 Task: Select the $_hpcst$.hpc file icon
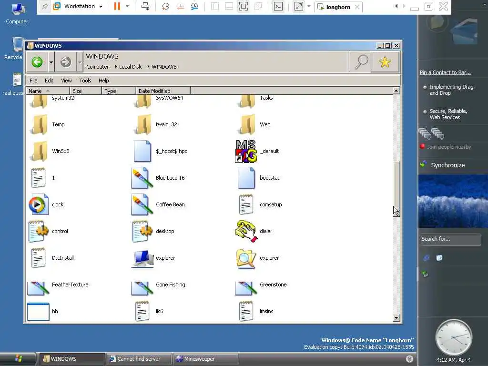[x=142, y=151]
